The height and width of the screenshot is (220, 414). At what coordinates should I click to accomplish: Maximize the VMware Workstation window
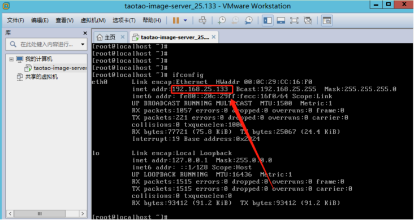point(389,5)
